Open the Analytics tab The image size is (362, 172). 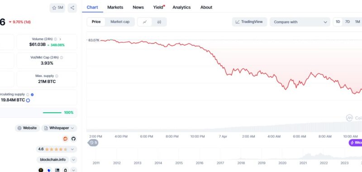(181, 7)
